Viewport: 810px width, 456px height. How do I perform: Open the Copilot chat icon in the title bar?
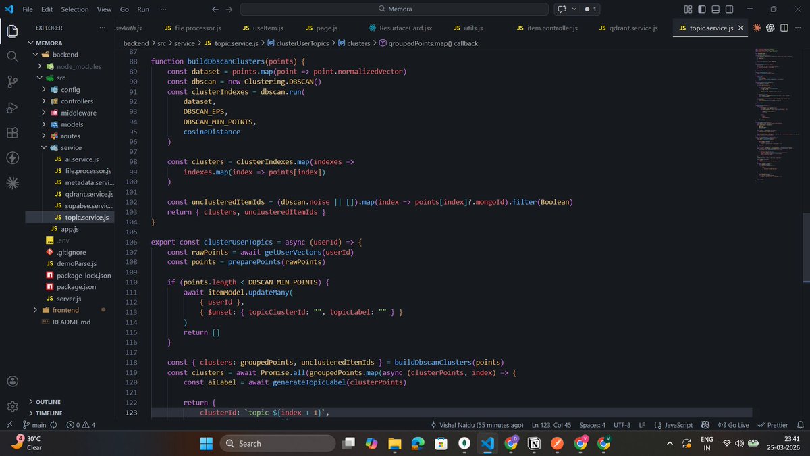[x=562, y=9]
